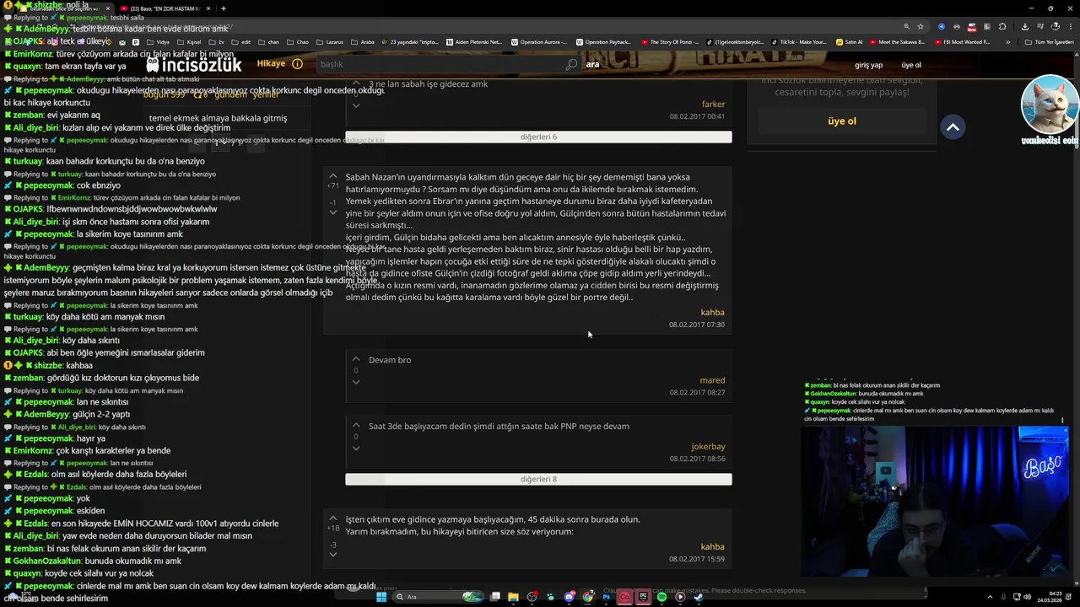
Task: Click the 'ara' search button
Action: 593,64
